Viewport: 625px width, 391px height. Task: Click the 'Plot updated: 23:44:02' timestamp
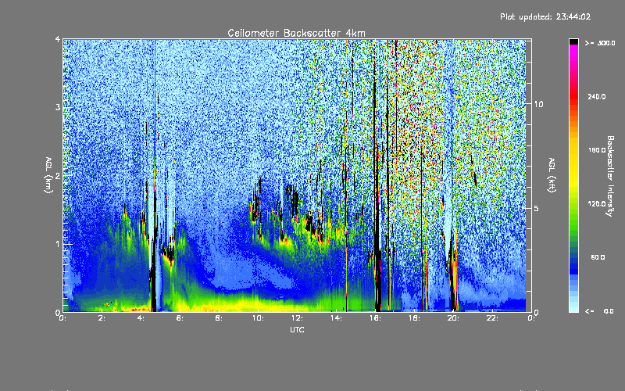pos(545,16)
